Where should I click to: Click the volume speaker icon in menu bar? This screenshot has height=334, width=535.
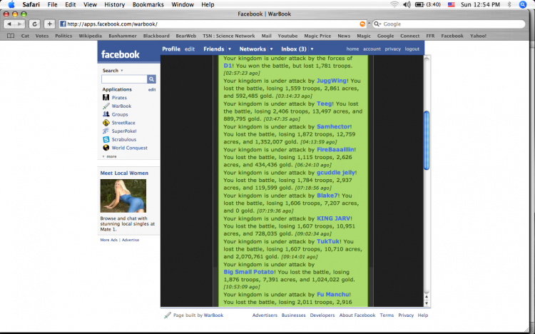coord(407,4)
